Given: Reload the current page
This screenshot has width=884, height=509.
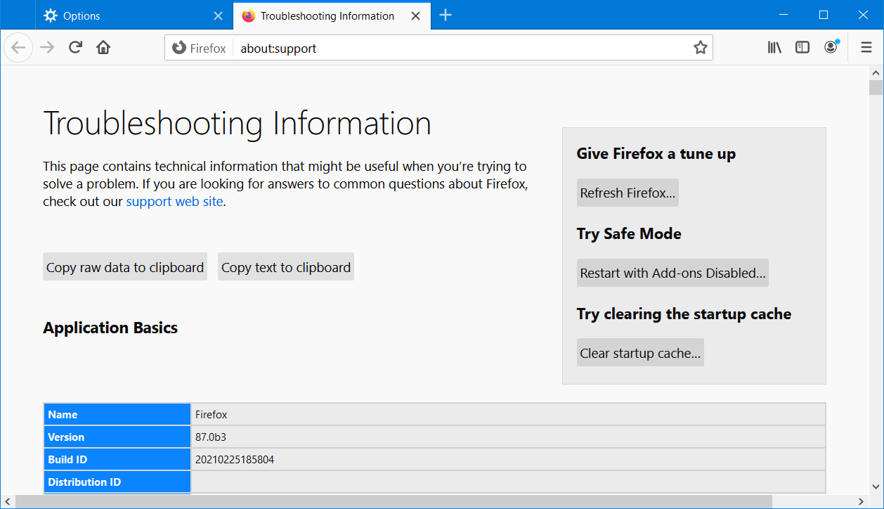Looking at the screenshot, I should pyautogui.click(x=75, y=48).
